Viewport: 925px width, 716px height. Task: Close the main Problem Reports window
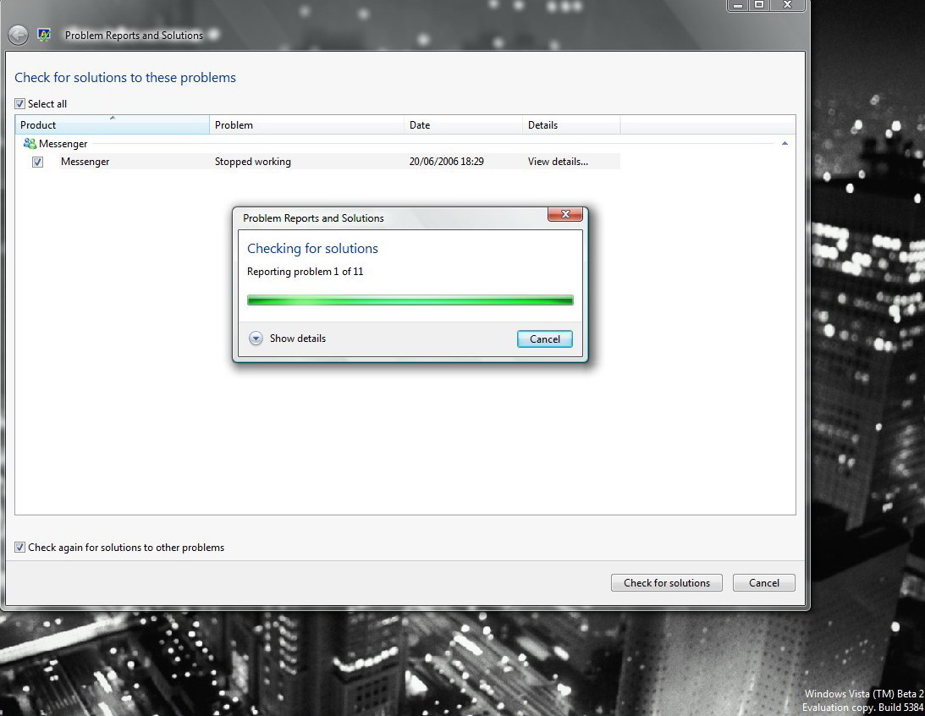787,5
